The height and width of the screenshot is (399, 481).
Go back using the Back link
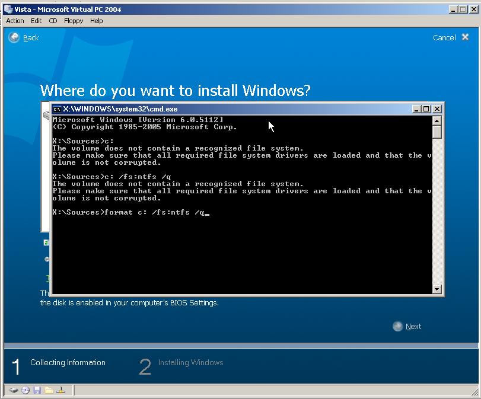31,38
